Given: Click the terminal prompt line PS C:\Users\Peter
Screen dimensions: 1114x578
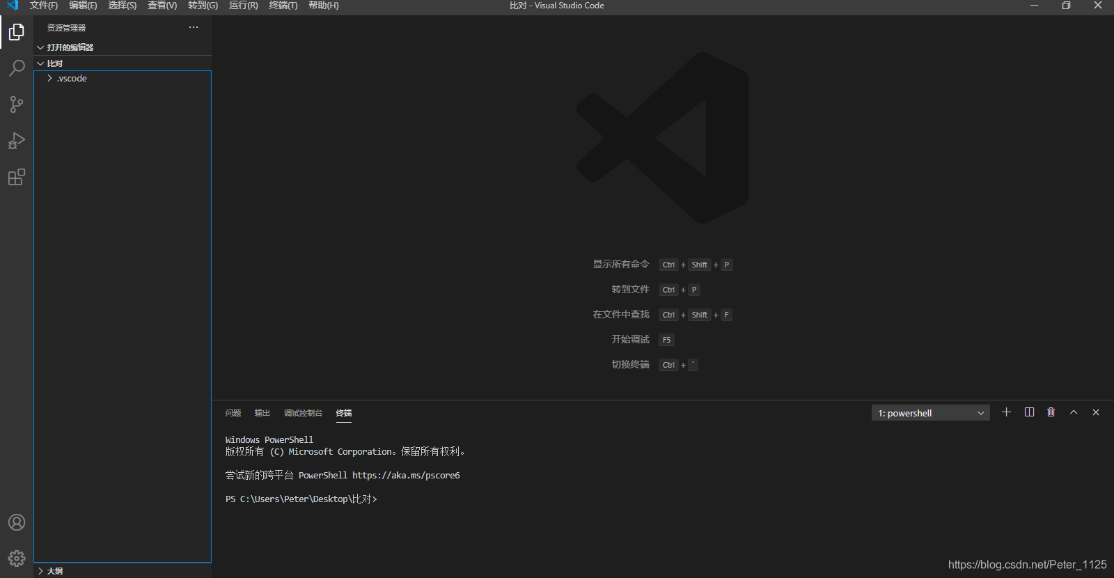Looking at the screenshot, I should 301,499.
